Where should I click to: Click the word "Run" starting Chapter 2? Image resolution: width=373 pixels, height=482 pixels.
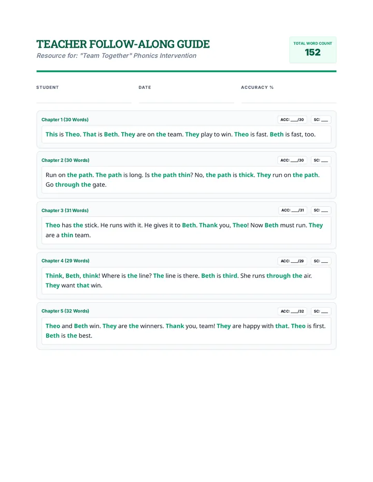pyautogui.click(x=51, y=175)
